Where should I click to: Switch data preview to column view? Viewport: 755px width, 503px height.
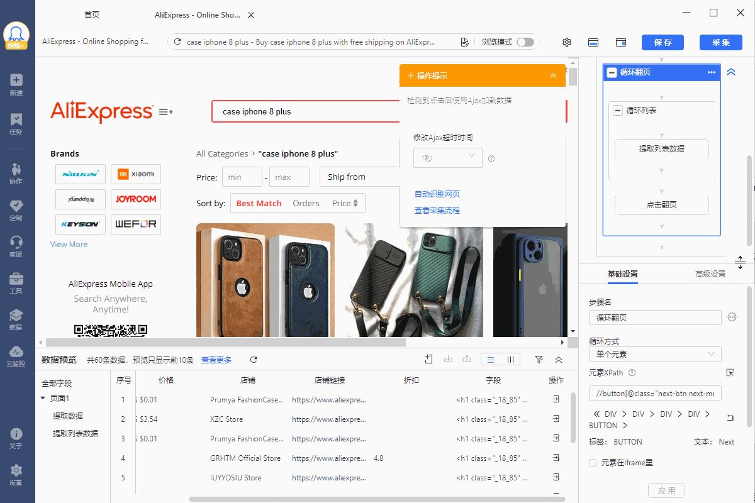(x=510, y=360)
